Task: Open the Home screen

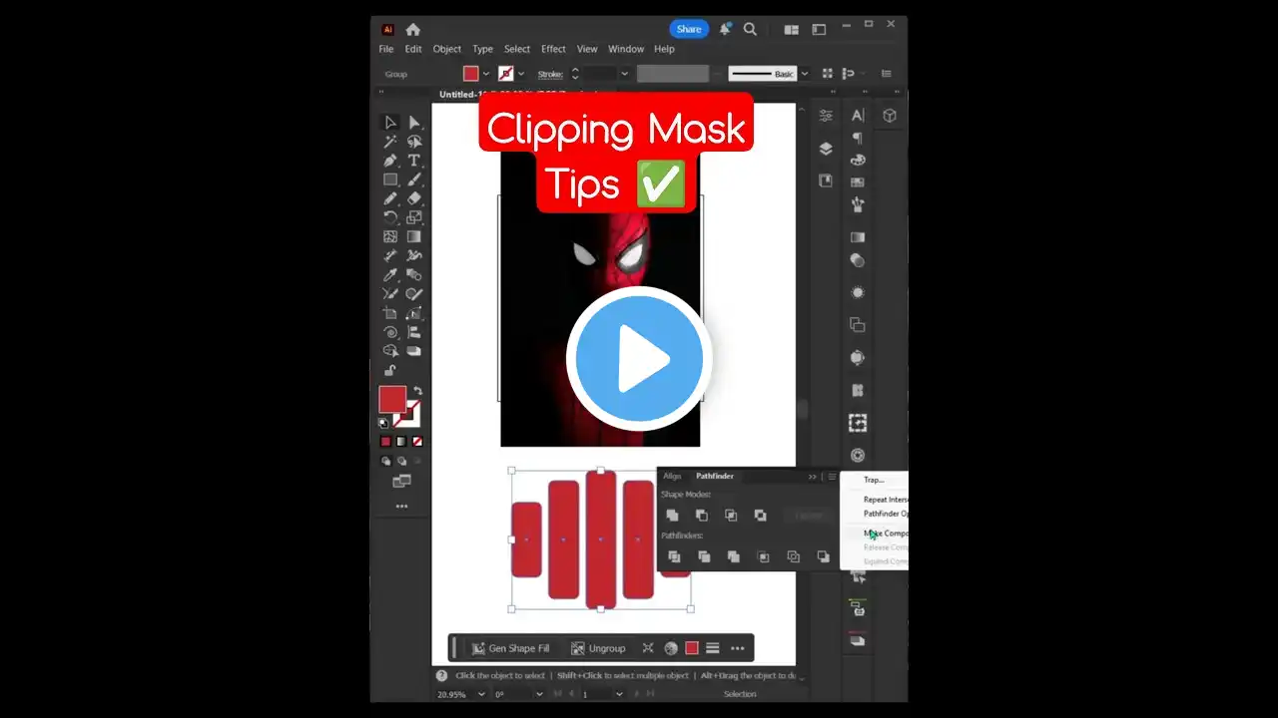Action: [413, 29]
